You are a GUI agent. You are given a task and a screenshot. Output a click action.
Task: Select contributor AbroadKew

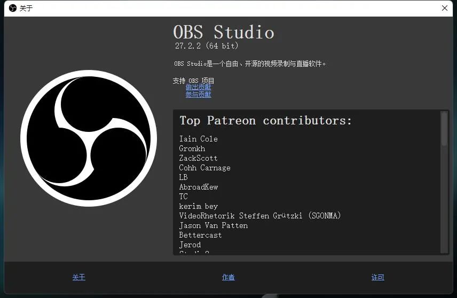(x=199, y=187)
